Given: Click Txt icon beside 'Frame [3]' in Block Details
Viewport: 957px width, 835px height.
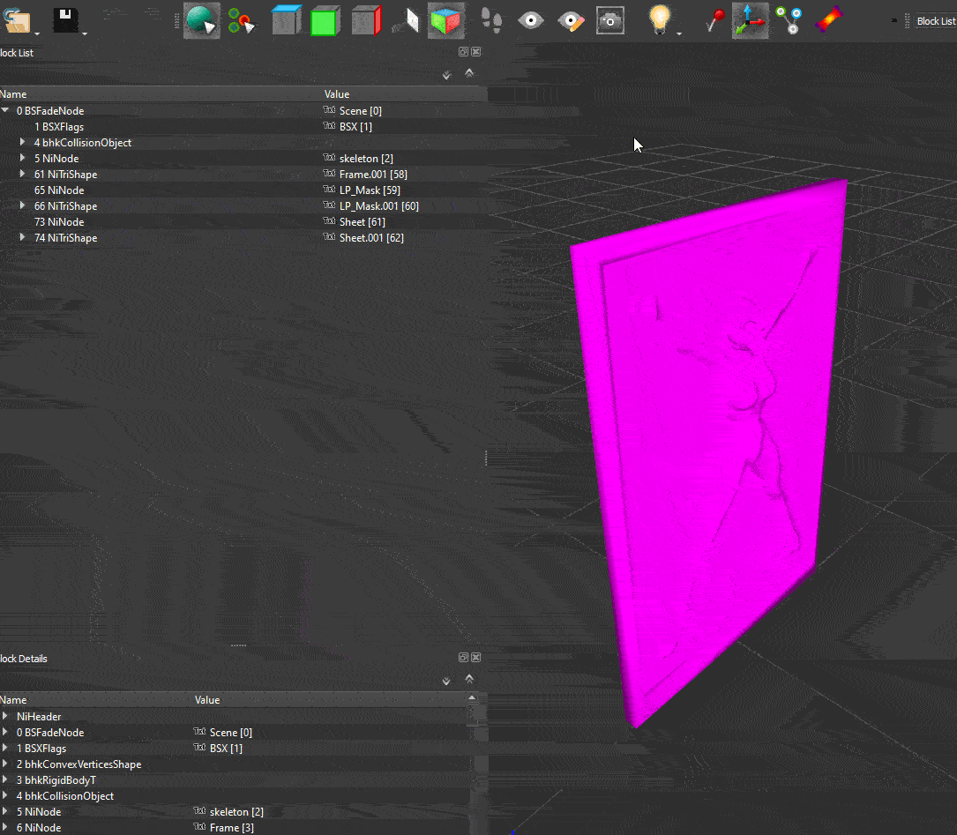Looking at the screenshot, I should pos(199,826).
